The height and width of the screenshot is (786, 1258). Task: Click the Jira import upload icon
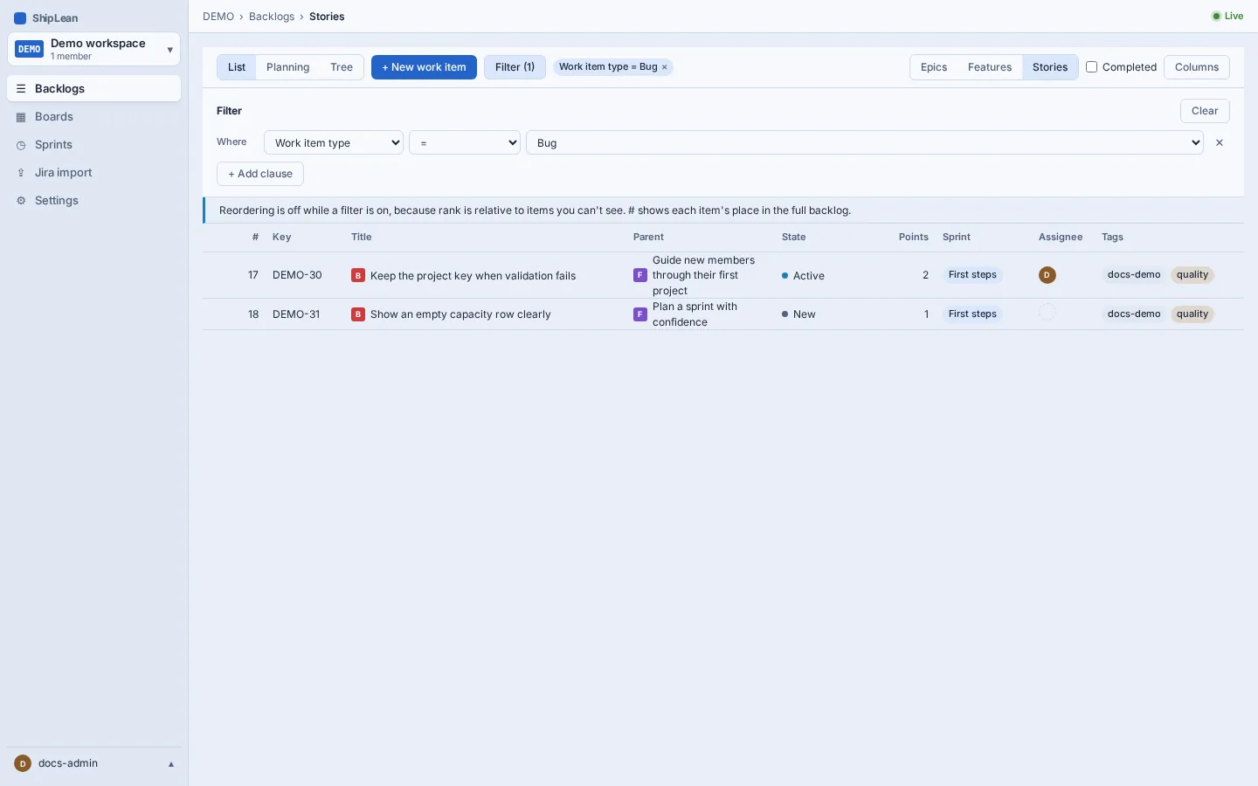tap(21, 173)
